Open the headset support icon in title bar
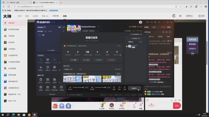 click(x=152, y=22)
